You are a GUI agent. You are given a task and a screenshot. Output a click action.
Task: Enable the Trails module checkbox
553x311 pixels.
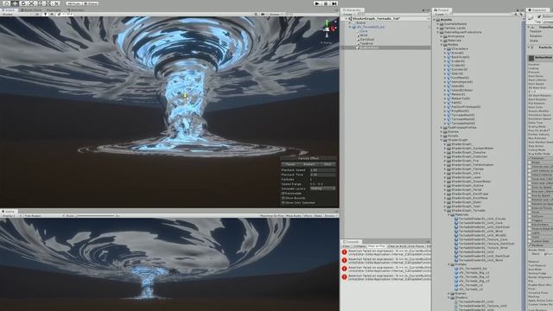coord(530,237)
